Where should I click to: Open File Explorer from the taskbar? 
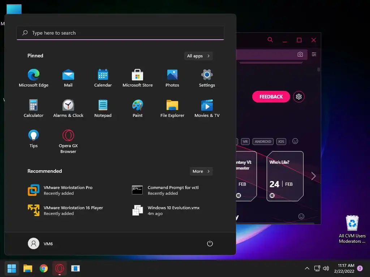pos(27,268)
